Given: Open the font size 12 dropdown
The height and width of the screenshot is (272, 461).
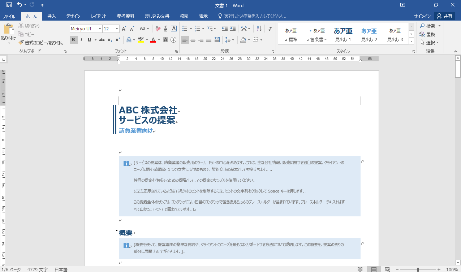Looking at the screenshot, I should point(117,29).
